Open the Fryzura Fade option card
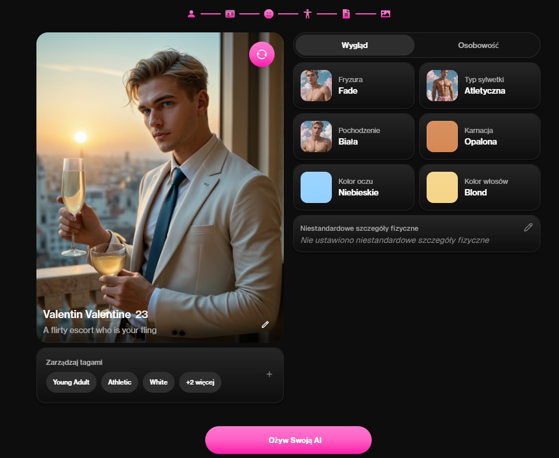The image size is (559, 458). click(x=354, y=86)
